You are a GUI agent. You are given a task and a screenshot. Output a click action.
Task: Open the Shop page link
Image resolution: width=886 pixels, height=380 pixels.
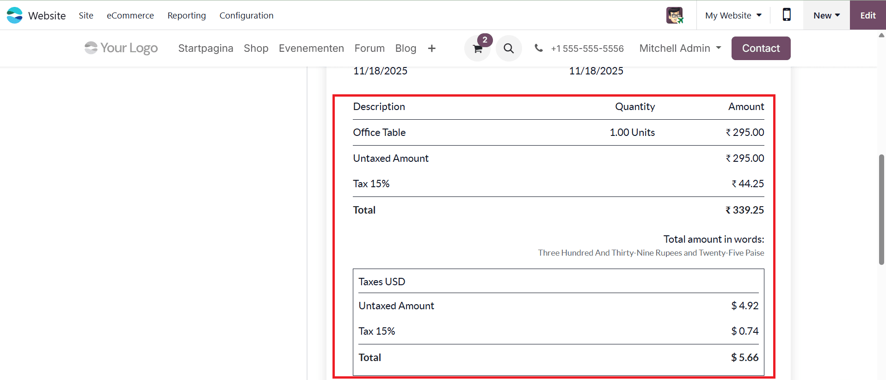(x=256, y=48)
